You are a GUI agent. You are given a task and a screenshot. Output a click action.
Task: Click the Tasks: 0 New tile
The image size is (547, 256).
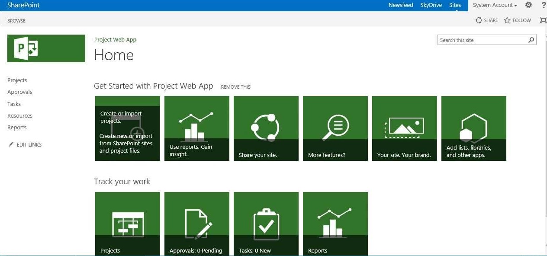266,224
